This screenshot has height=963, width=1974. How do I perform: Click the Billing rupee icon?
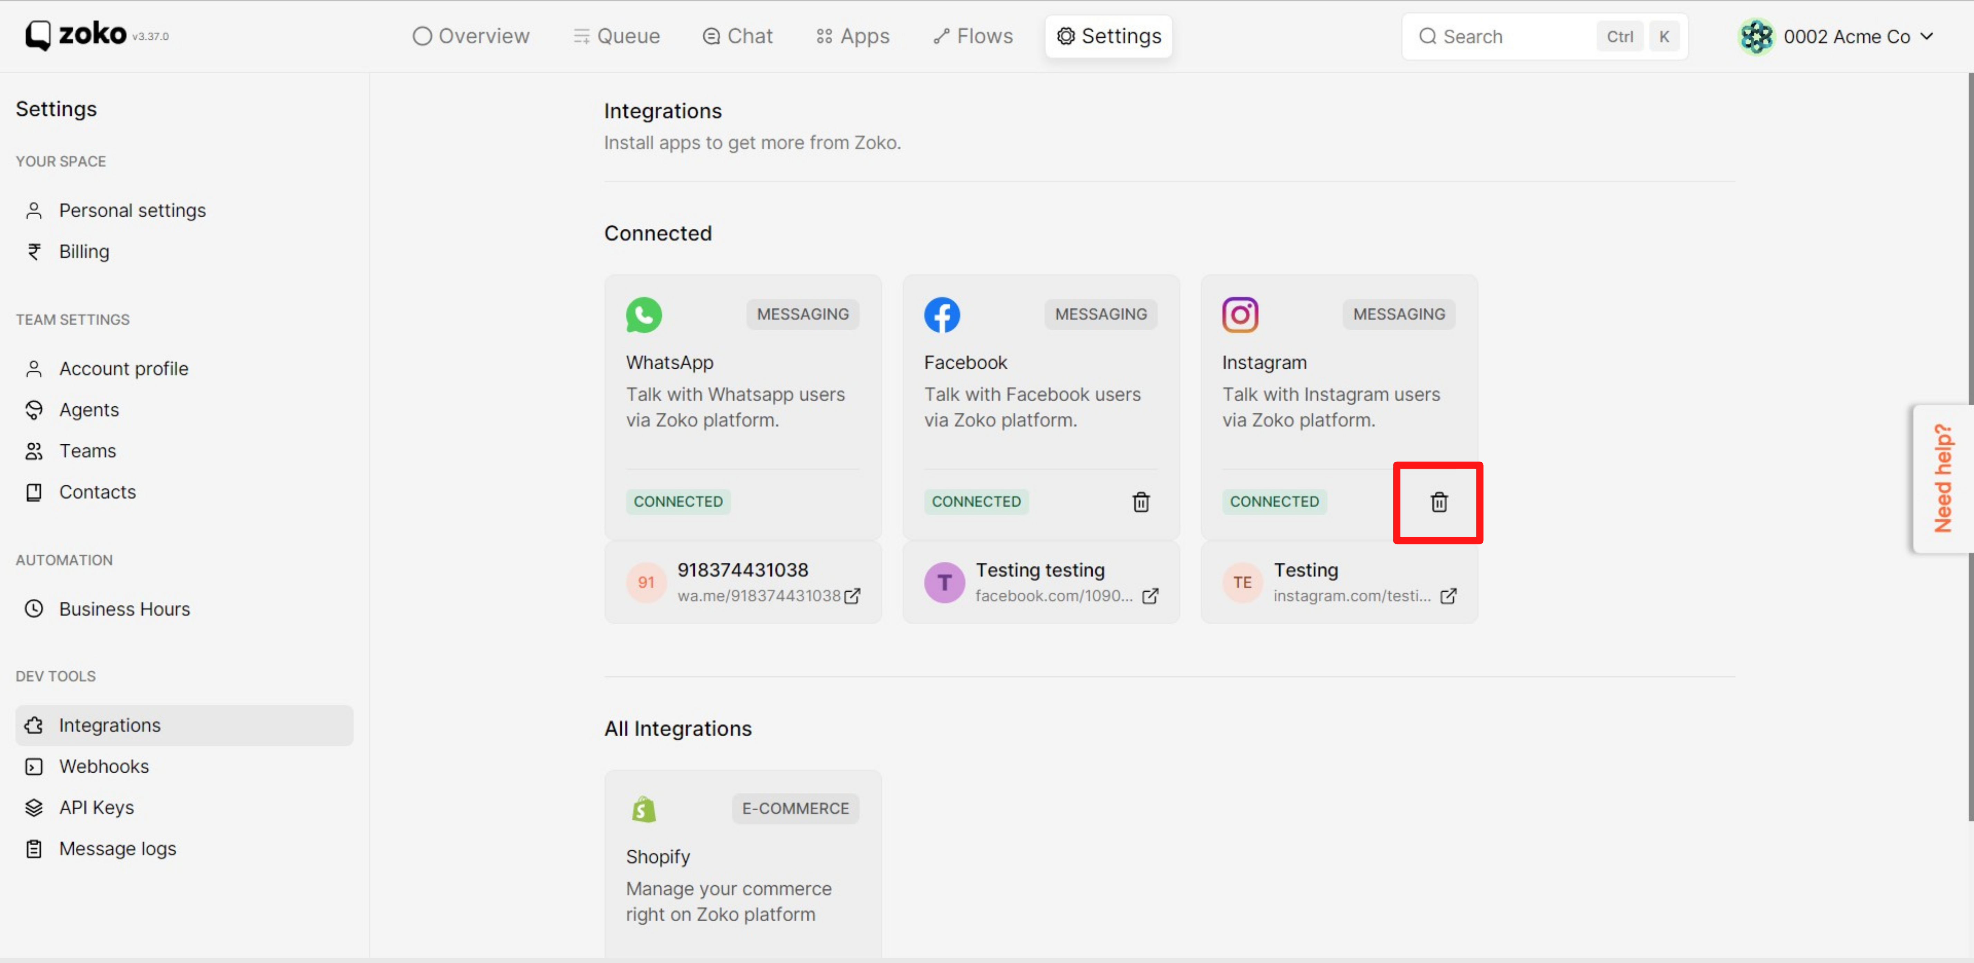click(34, 251)
